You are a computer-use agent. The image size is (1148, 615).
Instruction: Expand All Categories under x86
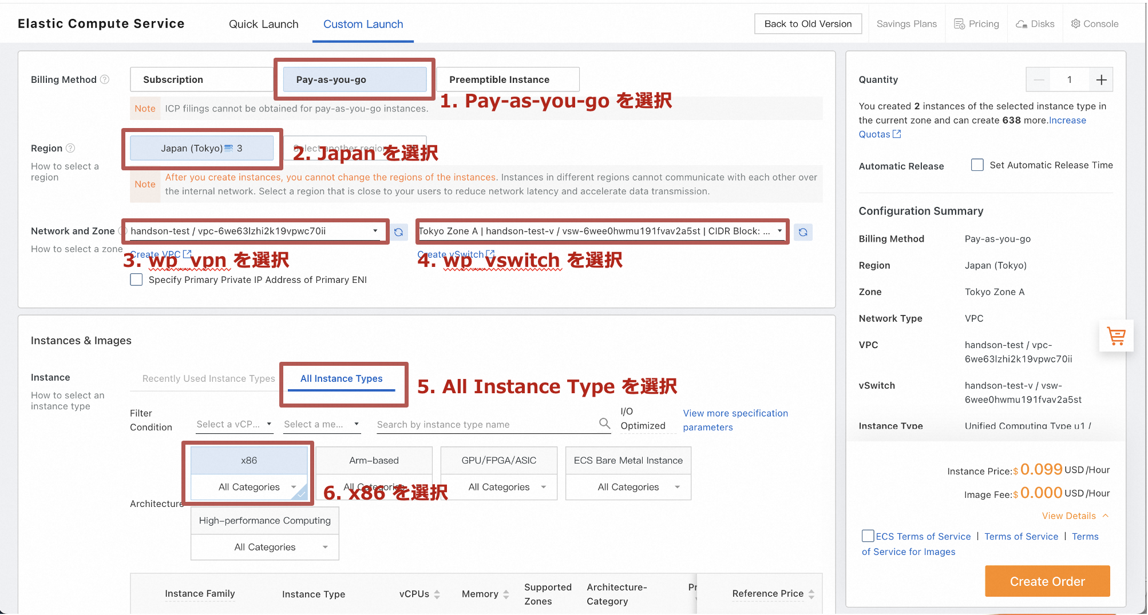(x=249, y=487)
